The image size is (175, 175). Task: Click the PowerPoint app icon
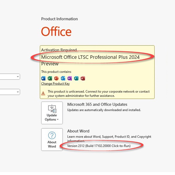[x=56, y=78]
